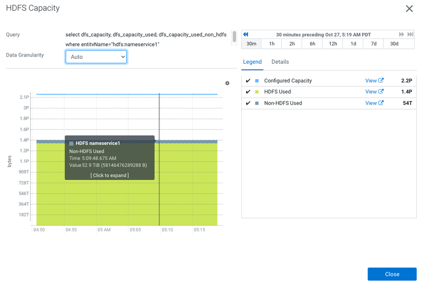The height and width of the screenshot is (286, 424).
Task: Expand the tooltip via Click to expand
Action: pyautogui.click(x=110, y=176)
